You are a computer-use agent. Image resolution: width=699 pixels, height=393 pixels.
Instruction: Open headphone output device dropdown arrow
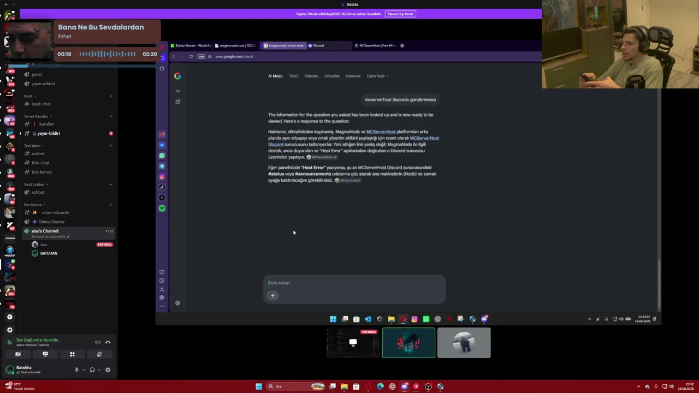pos(99,370)
